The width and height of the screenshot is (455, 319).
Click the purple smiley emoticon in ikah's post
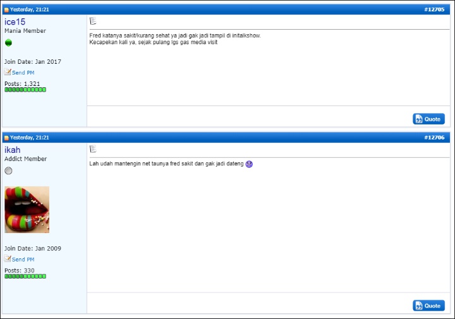pos(249,164)
